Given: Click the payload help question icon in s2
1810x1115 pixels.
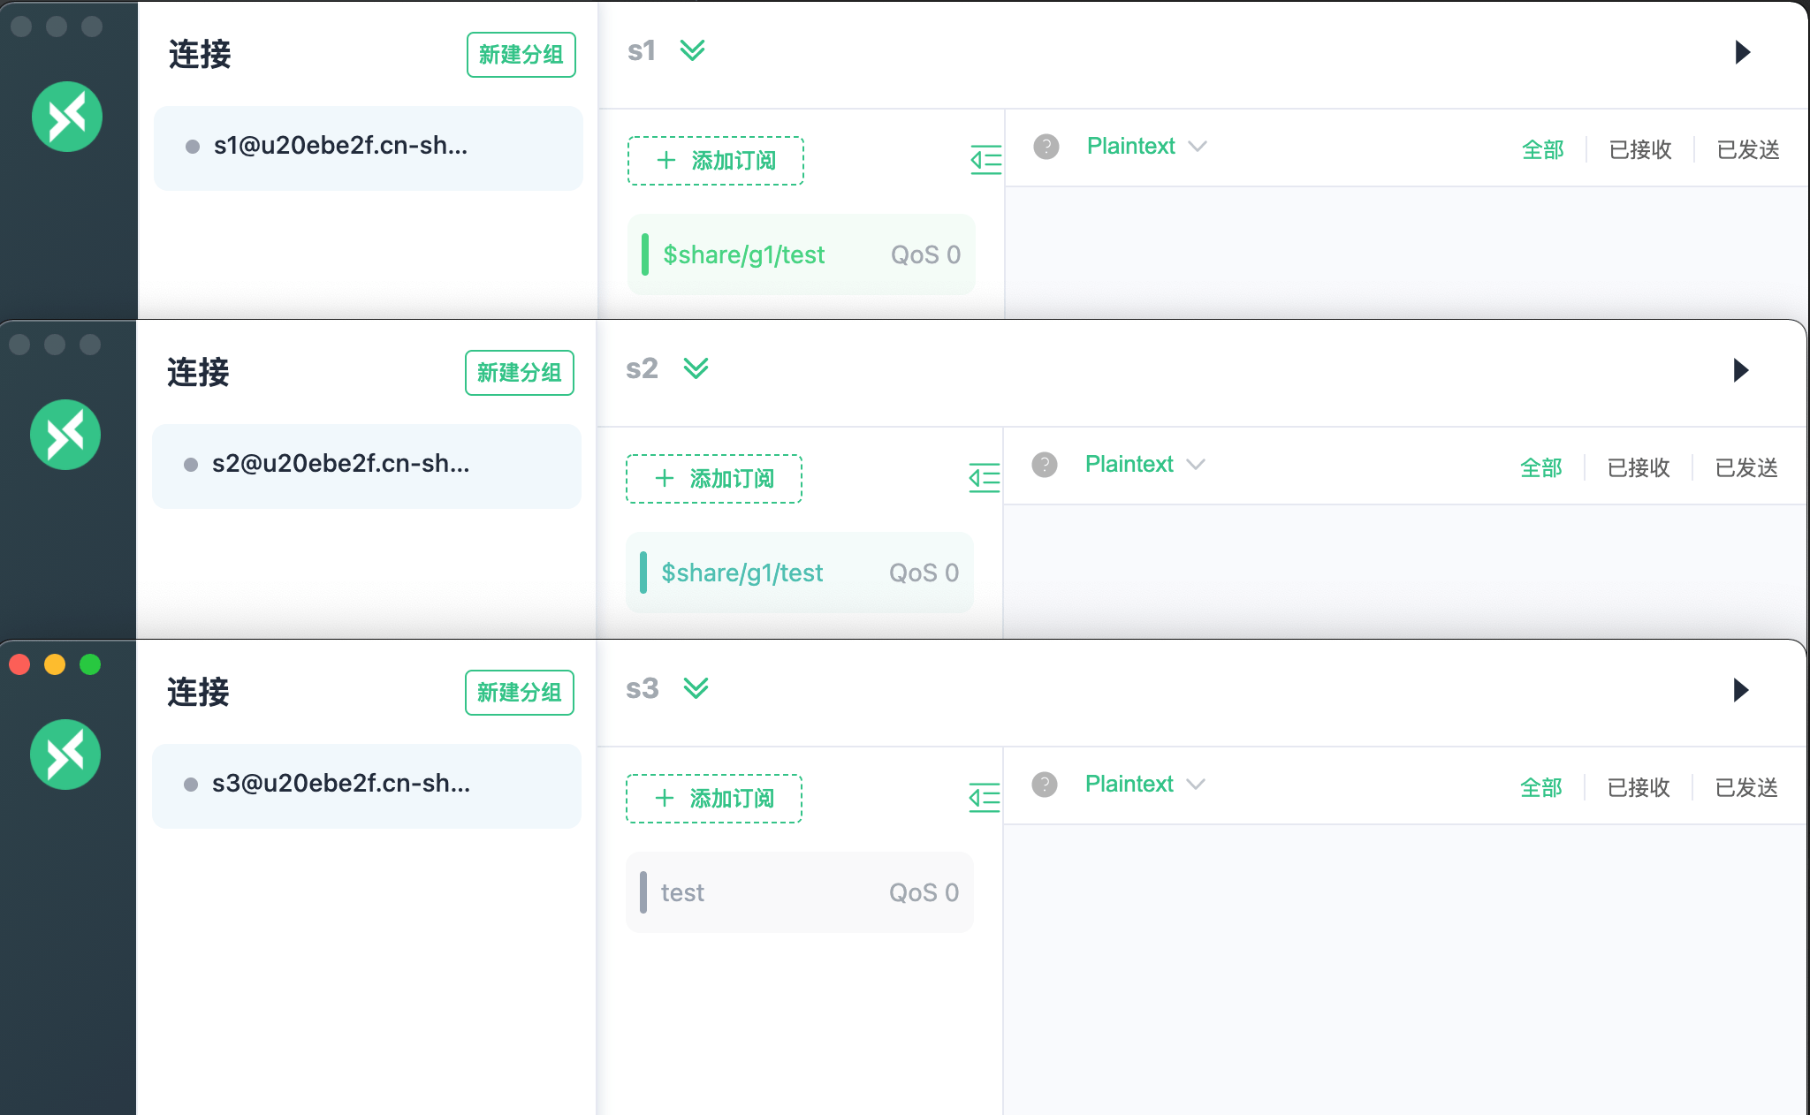Looking at the screenshot, I should click(x=1045, y=465).
